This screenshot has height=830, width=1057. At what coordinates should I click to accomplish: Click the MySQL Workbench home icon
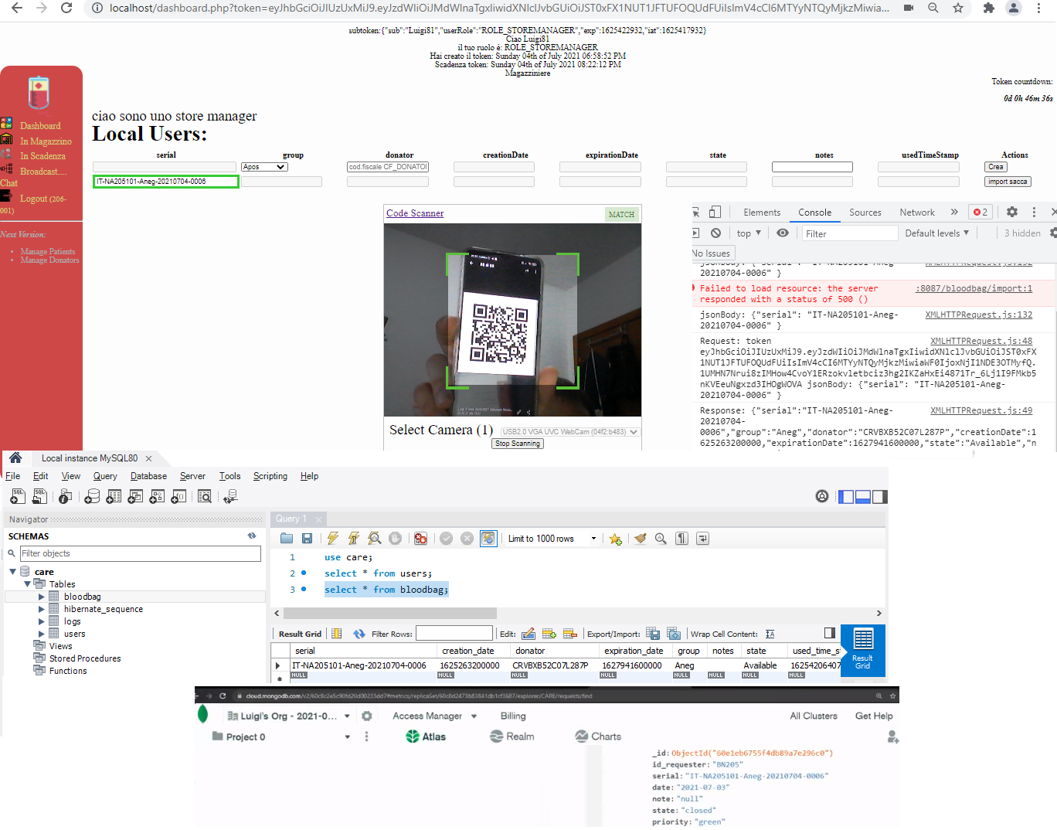coord(15,458)
